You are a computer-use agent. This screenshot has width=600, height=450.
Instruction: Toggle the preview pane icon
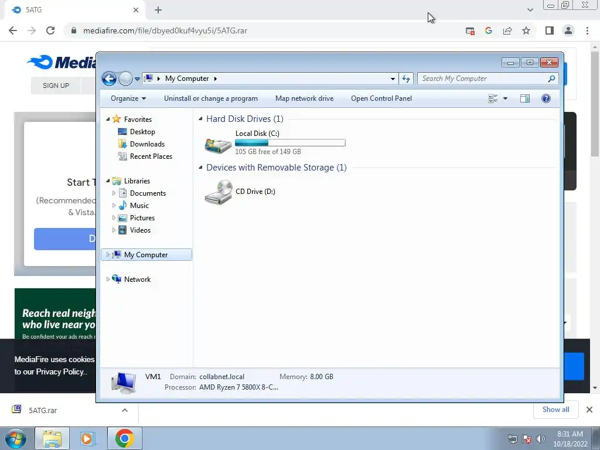[525, 98]
